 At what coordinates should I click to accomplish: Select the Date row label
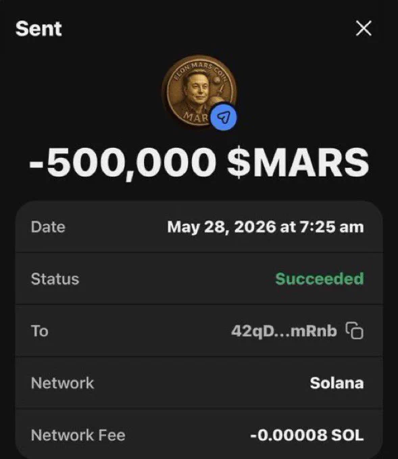(48, 227)
